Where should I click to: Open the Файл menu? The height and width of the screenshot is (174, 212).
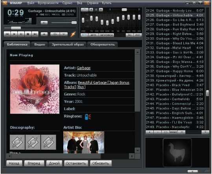31,3
